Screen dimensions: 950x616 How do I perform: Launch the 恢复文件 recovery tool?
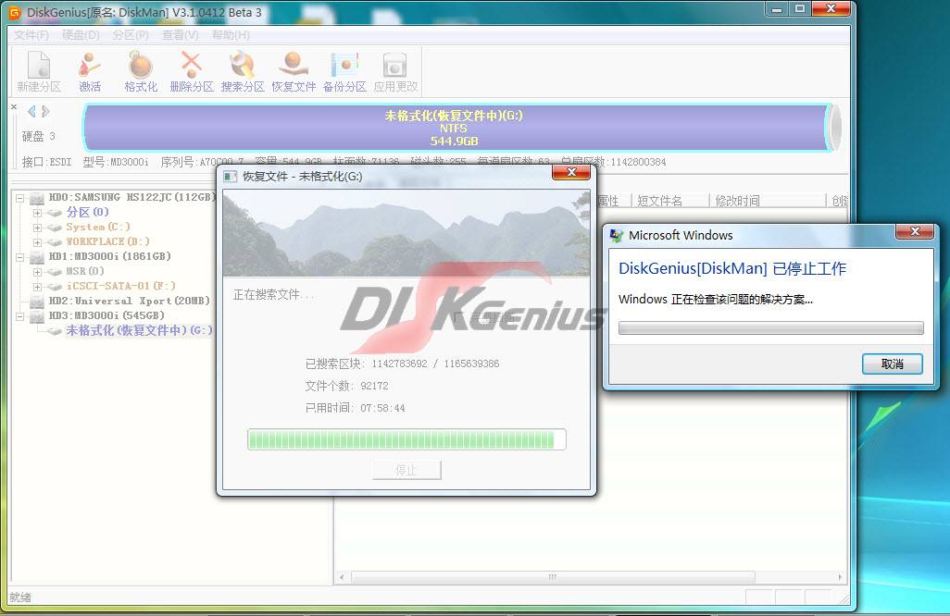pos(294,71)
